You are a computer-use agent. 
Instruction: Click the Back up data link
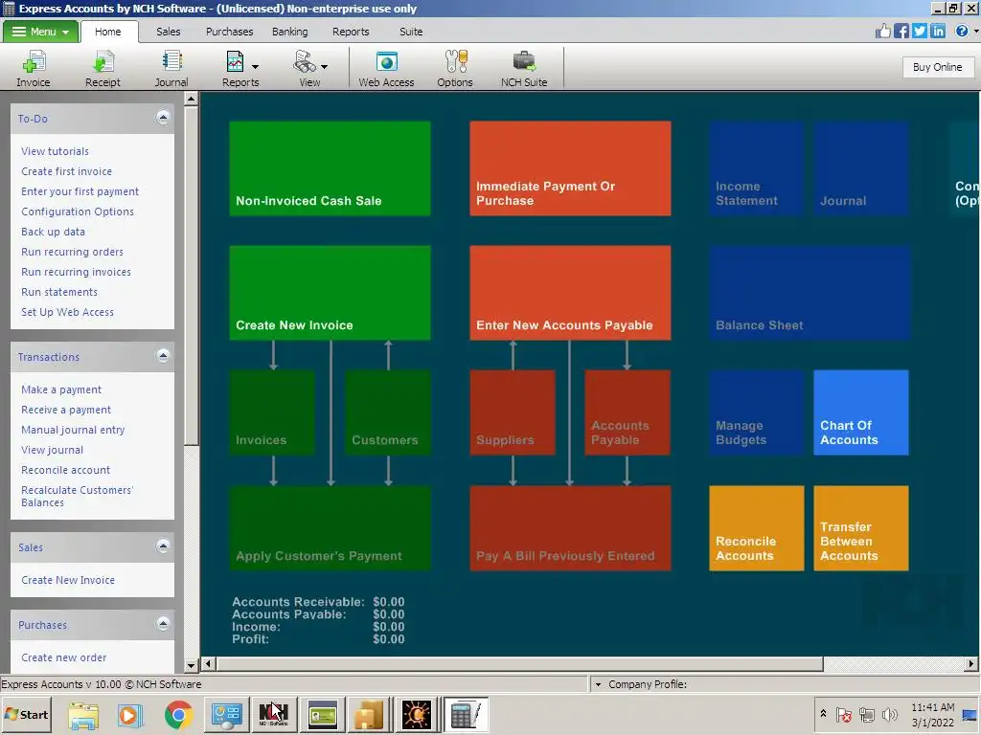tap(54, 232)
